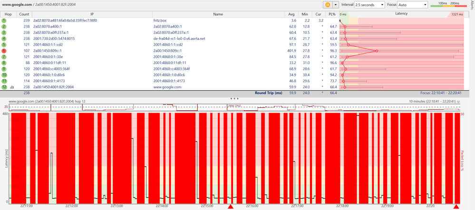This screenshot has height=210, width=475.
Task: Open the Alerts side tab
Action: pos(472,5)
